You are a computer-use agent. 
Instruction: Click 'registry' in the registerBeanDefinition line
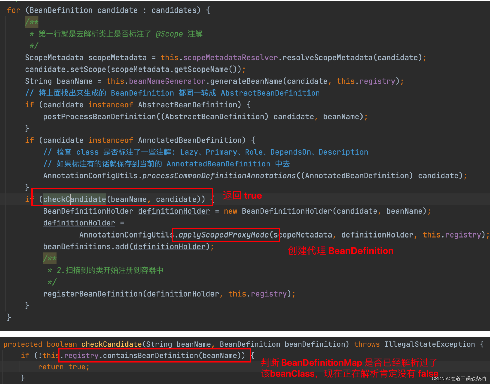tap(269, 294)
